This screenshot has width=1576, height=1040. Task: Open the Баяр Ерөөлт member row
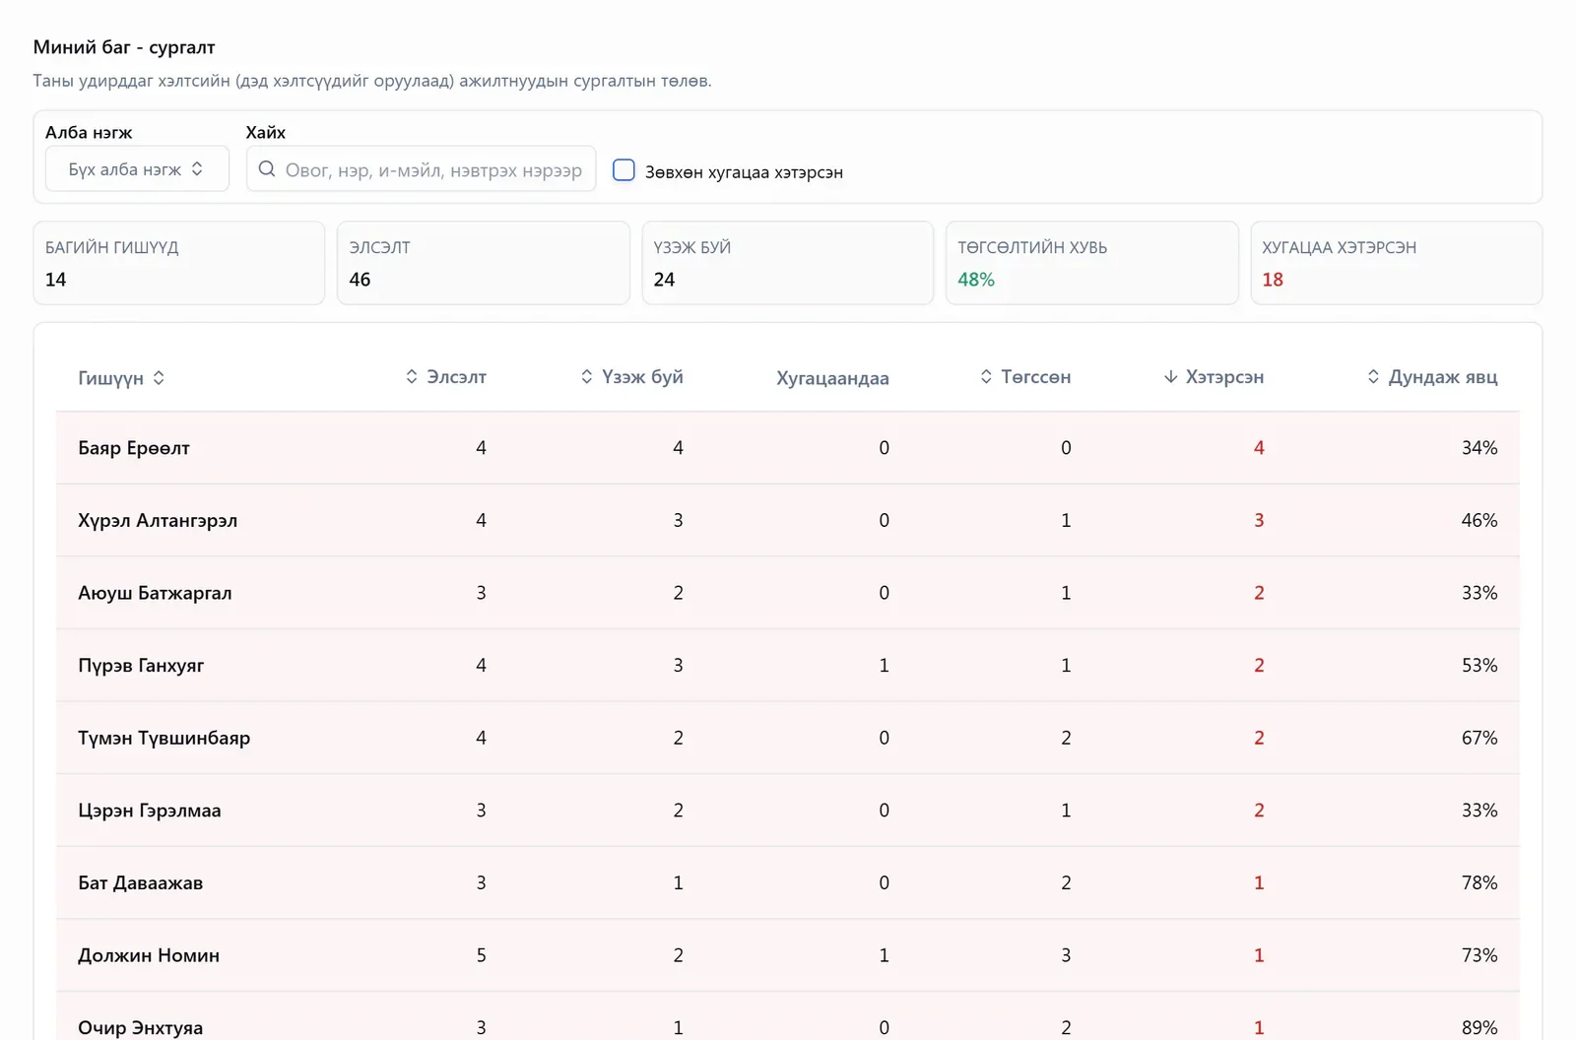tap(788, 448)
